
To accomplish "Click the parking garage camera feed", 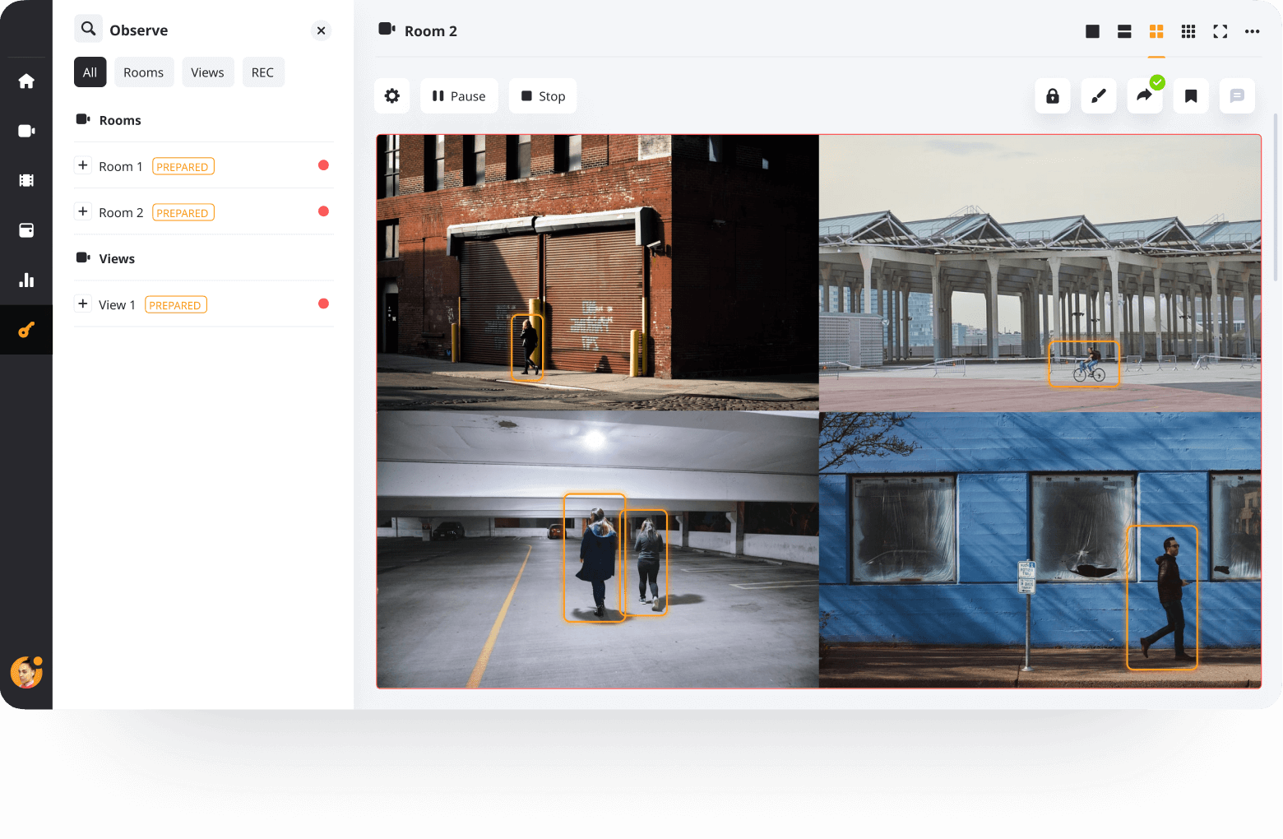I will click(597, 549).
